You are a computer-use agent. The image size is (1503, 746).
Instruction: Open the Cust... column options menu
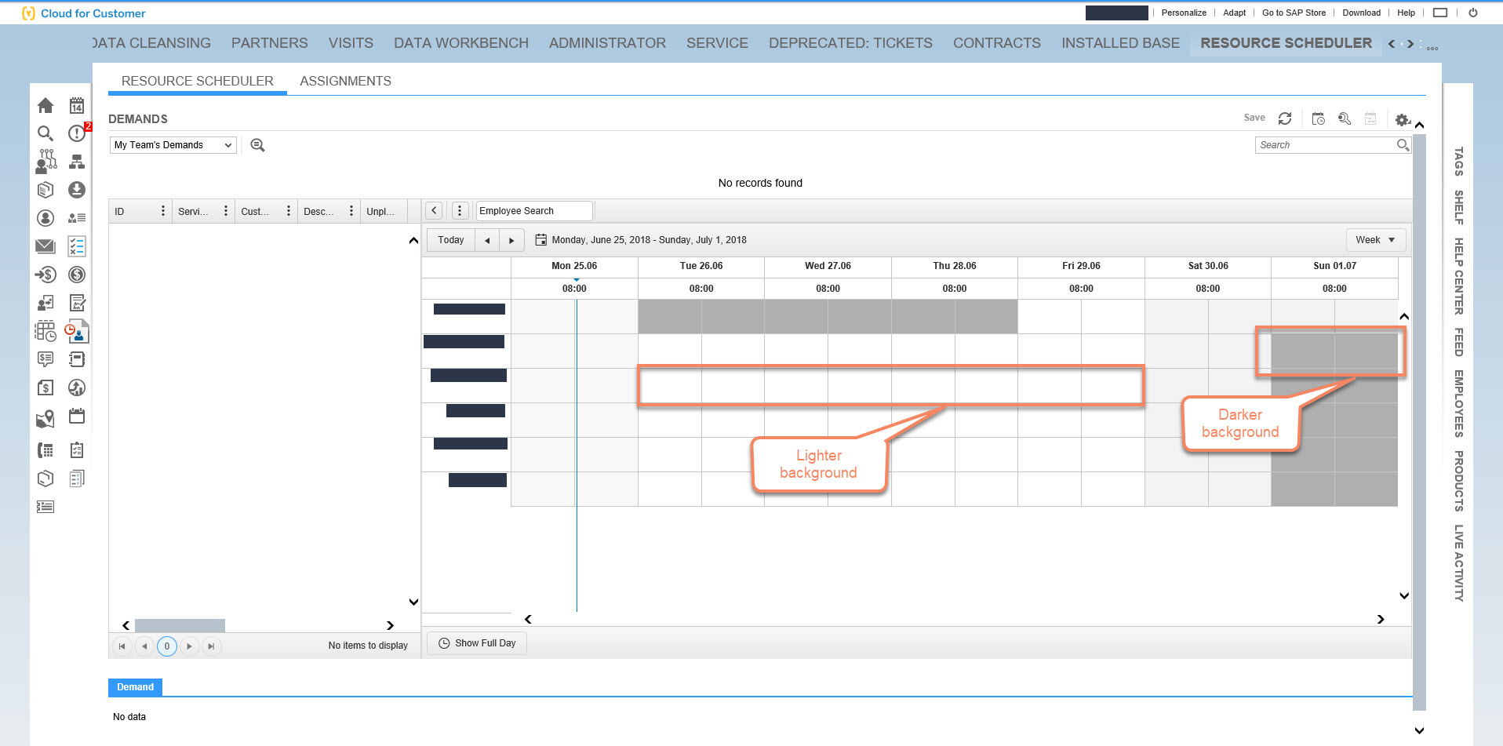pos(289,211)
